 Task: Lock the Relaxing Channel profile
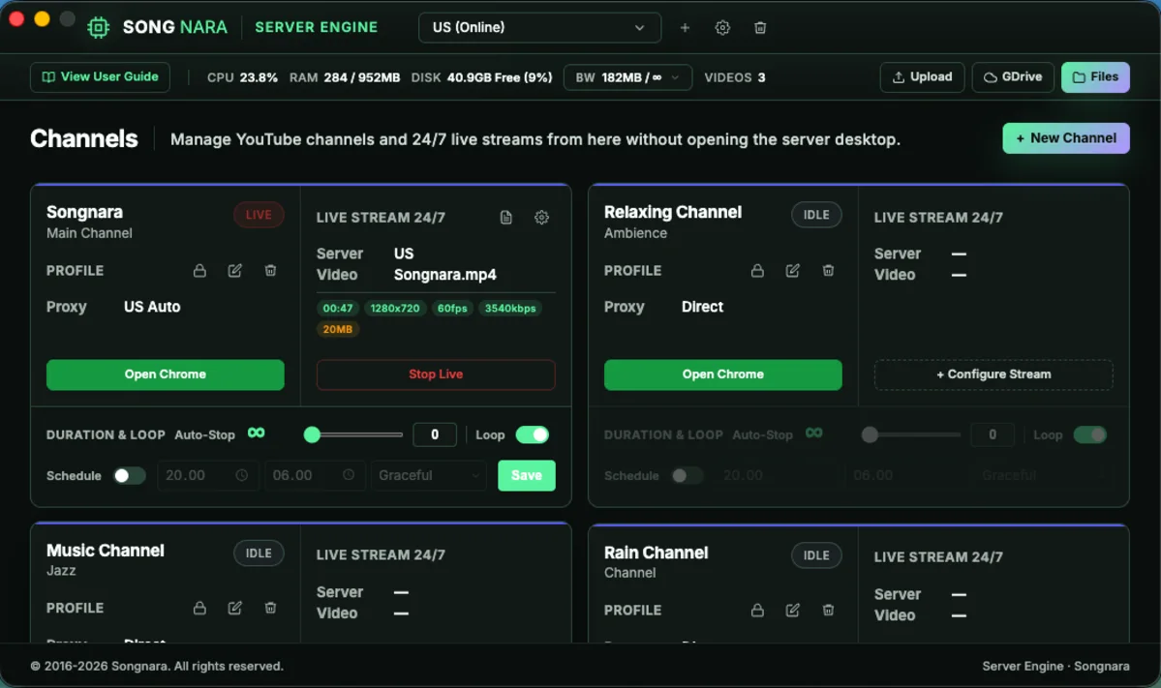tap(756, 271)
